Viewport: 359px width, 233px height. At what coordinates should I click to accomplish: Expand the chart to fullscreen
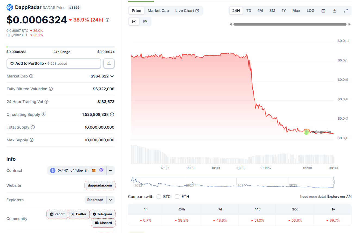[x=346, y=10]
